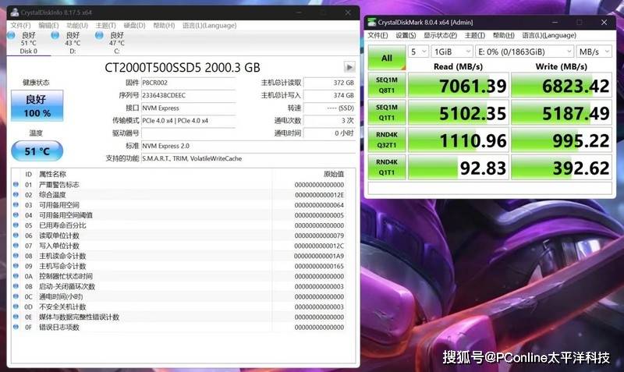Click empty comment bar below CrystalDiskMark results
Screen dimensions: 624x372
tap(490, 188)
